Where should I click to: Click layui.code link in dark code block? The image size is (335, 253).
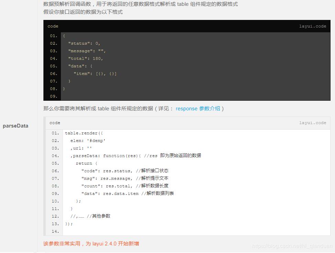[x=312, y=26]
